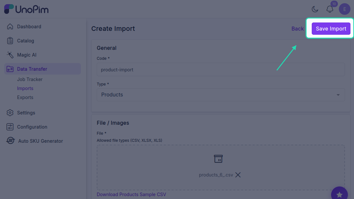Go to Exports submenu
Viewport: 354px width, 199px height.
[x=25, y=97]
